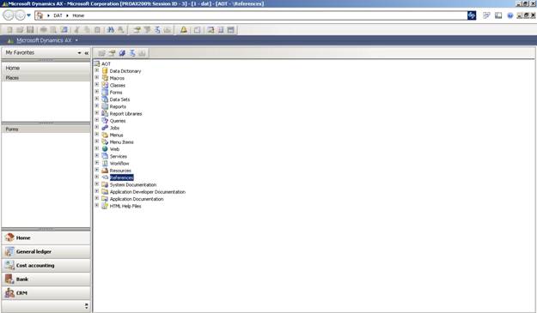
Task: Select the Menu Items tree item
Action: click(x=122, y=141)
